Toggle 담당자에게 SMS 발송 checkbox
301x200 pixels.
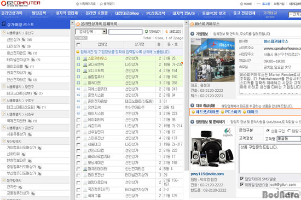242,179
